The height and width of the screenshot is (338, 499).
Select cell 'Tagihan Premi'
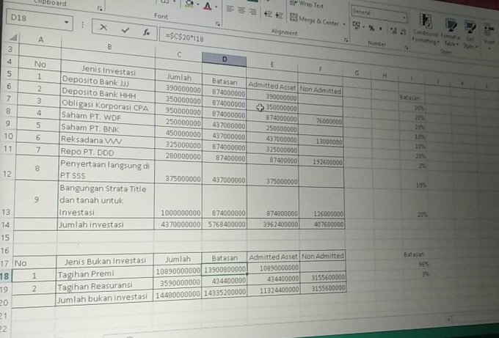tap(105, 274)
